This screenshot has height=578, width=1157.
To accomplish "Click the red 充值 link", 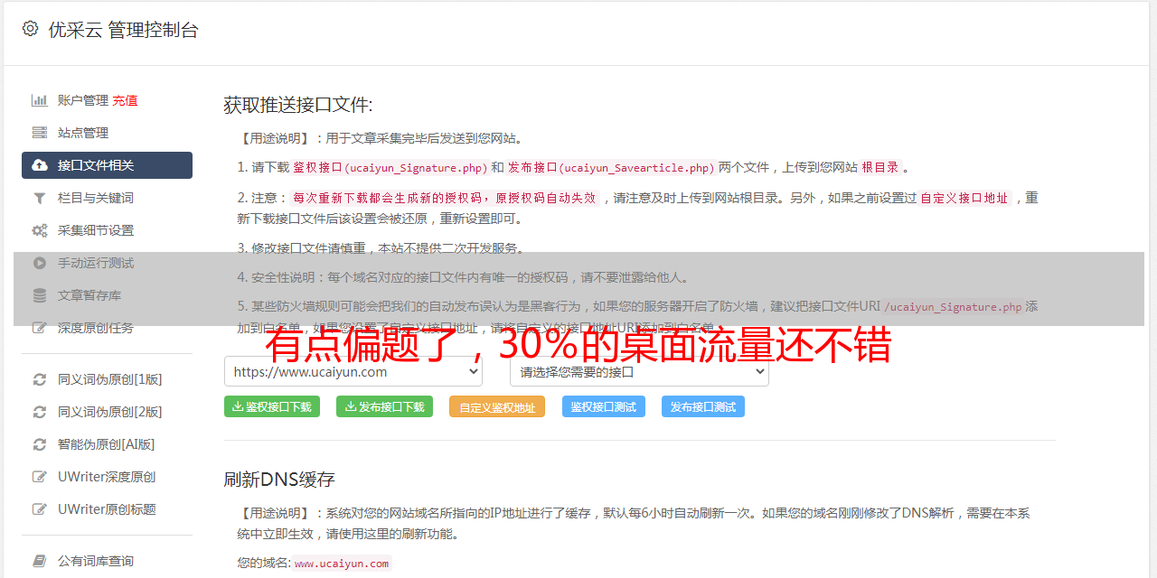I will [125, 100].
